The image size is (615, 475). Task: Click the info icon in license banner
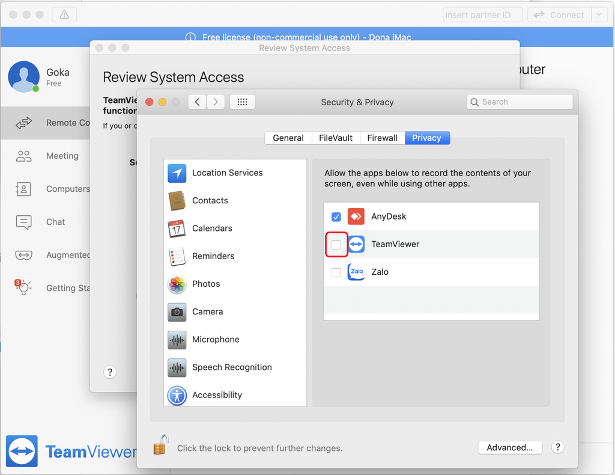pos(190,37)
